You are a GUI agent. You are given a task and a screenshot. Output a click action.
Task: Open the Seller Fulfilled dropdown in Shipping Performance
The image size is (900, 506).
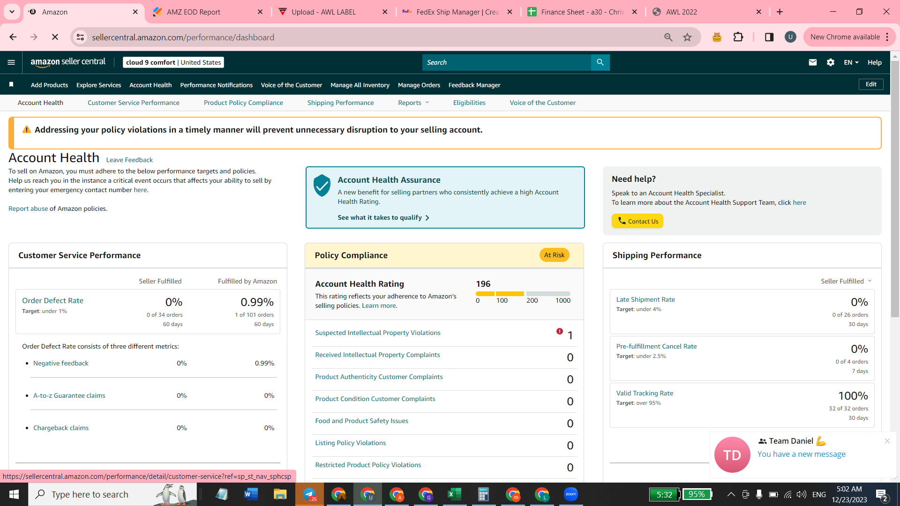point(846,281)
